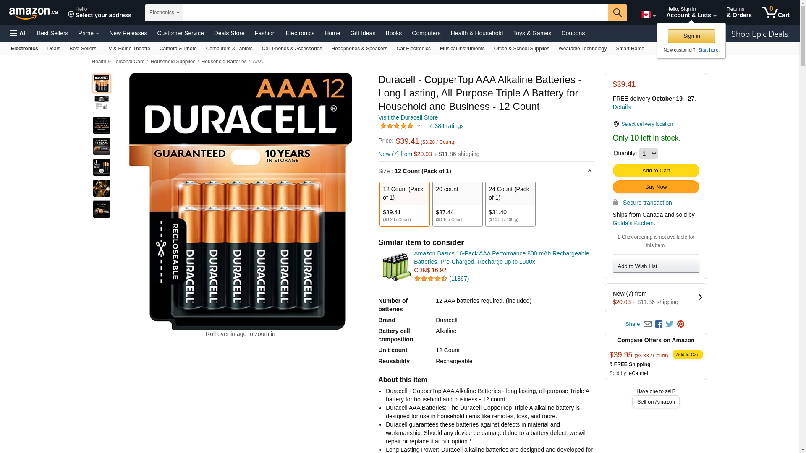Click the Amazon.ca logo

34,13
